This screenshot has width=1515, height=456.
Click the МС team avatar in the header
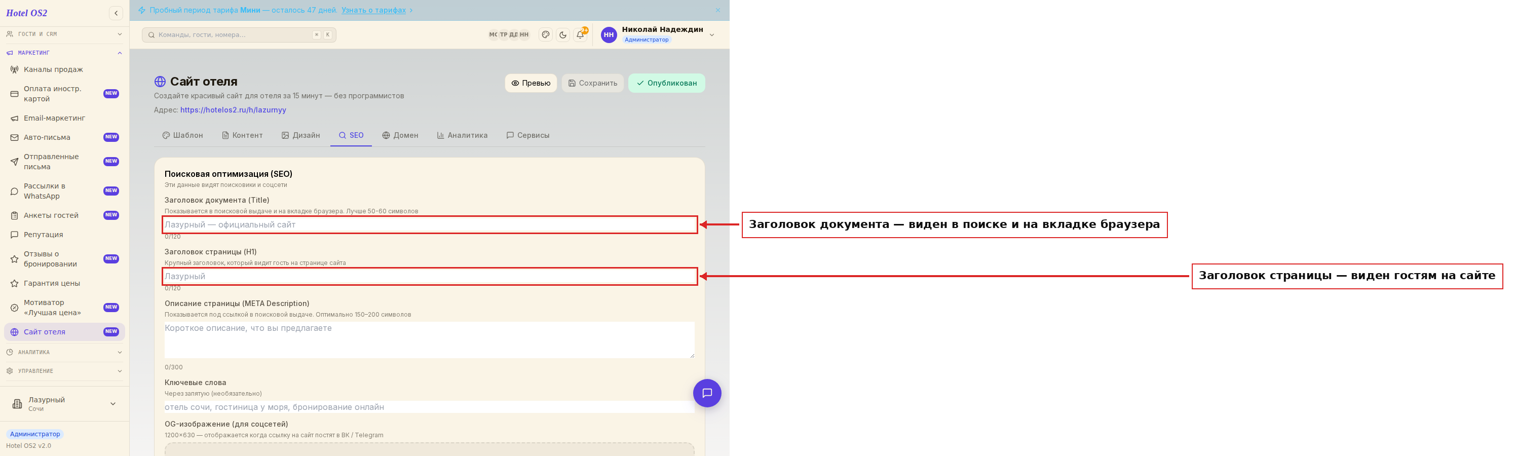click(493, 35)
